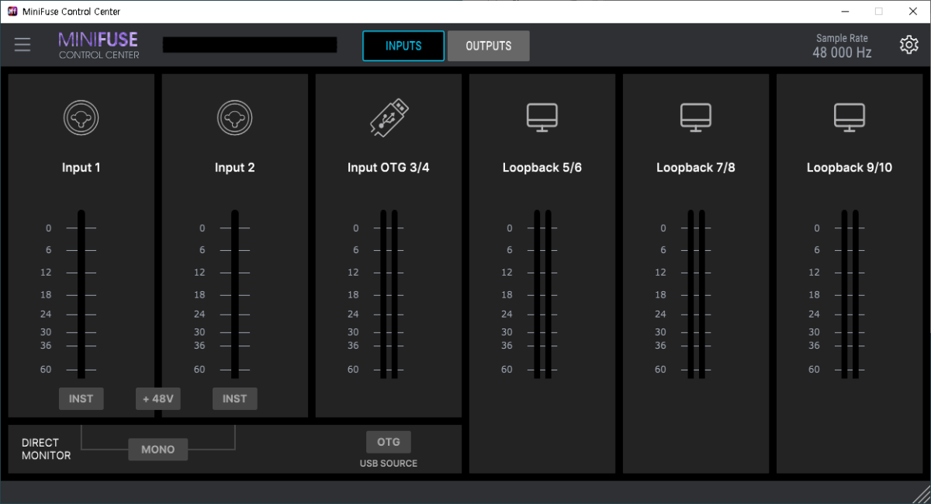This screenshot has height=504, width=931.
Task: Open settings with the gear icon
Action: [909, 45]
